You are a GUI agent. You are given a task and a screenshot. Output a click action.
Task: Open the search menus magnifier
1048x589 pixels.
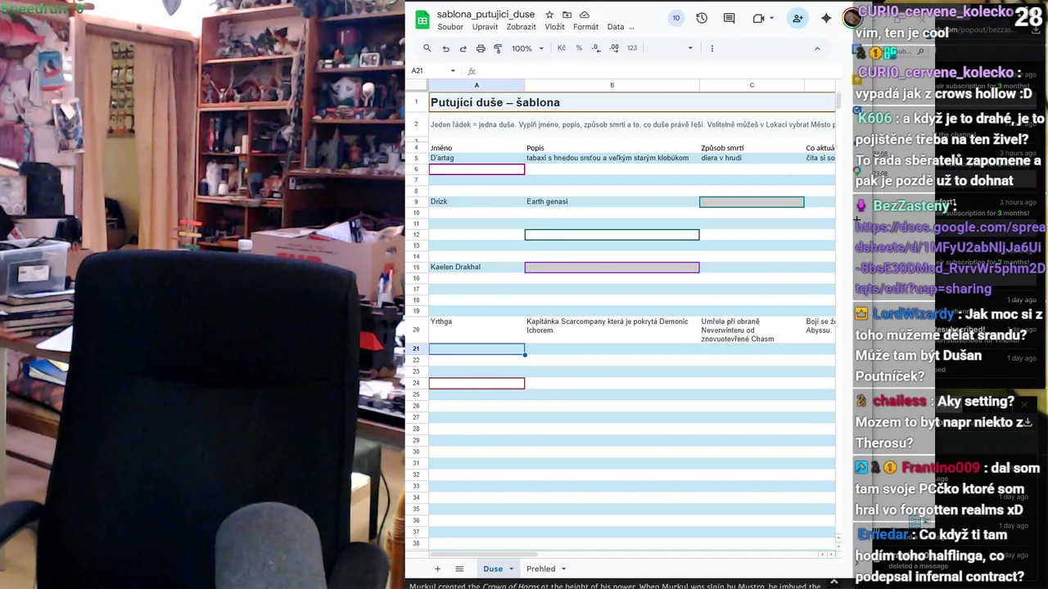[x=427, y=48]
